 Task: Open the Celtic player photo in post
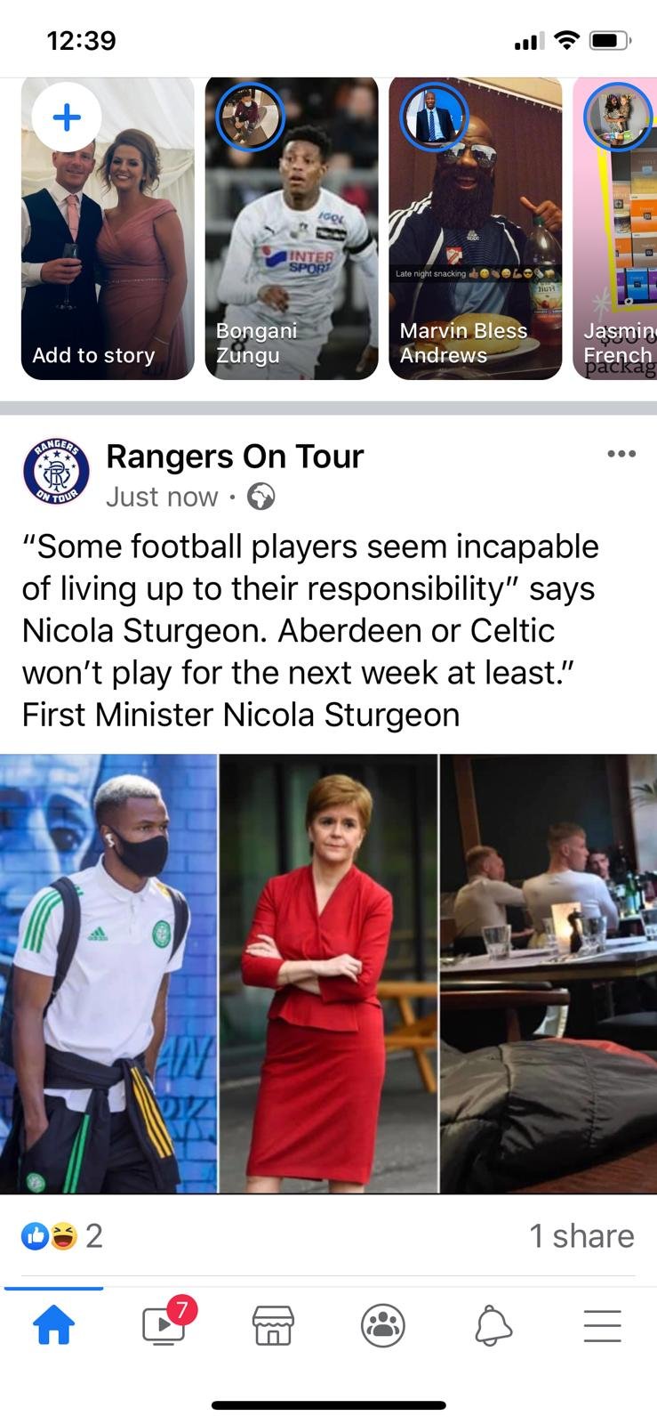108,974
